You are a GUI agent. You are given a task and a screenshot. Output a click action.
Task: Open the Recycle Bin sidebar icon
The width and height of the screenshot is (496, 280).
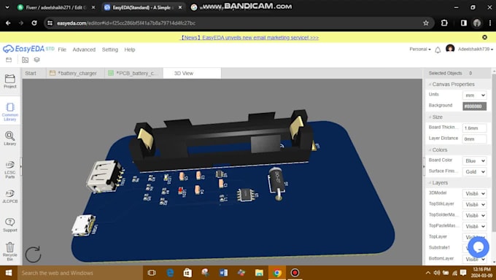click(9, 252)
